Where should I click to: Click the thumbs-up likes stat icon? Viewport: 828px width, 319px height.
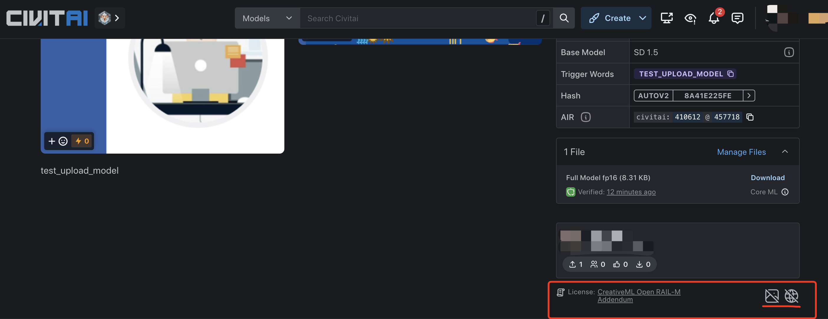616,264
